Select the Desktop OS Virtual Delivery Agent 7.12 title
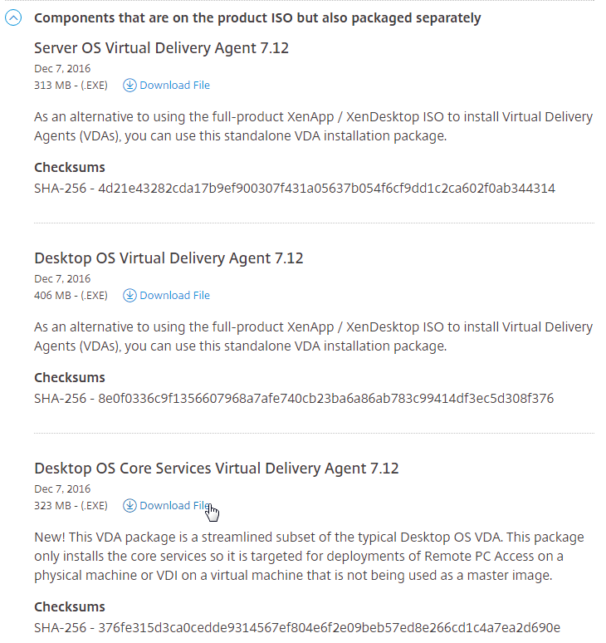Screen dimensions: 606x643 (169, 258)
